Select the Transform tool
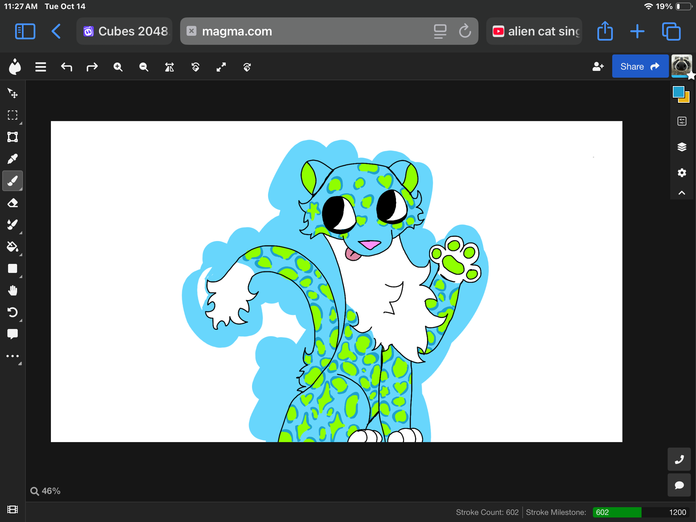The image size is (696, 522). point(13,137)
